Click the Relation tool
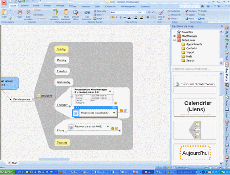Image resolution: width=230 pixels, height=175 pixels. coord(38,15)
